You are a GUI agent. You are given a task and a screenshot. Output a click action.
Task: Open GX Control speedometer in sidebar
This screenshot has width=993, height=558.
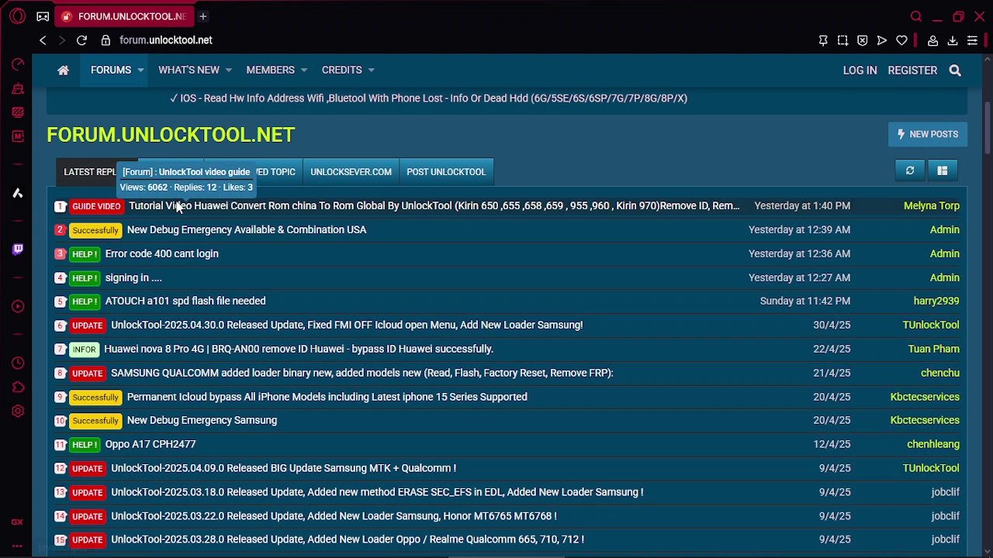(x=17, y=64)
